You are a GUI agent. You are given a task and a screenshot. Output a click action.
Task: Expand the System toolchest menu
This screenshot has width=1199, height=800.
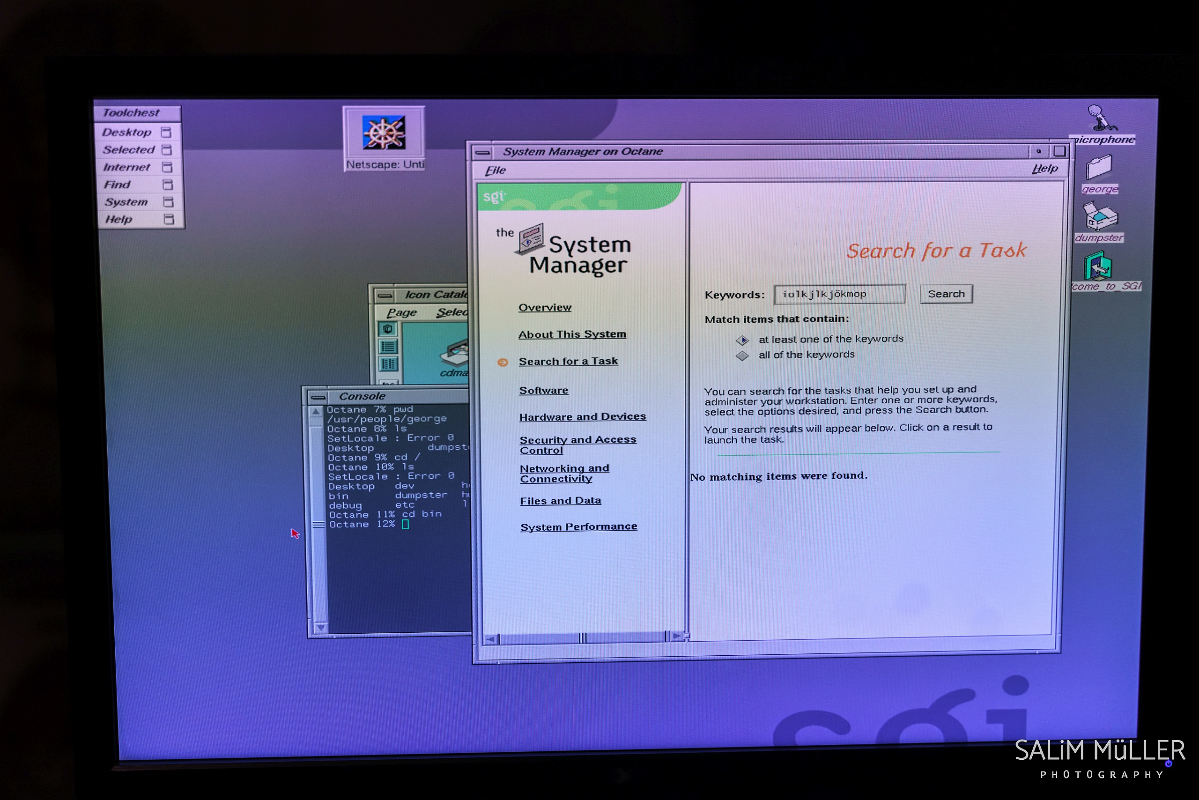(126, 202)
